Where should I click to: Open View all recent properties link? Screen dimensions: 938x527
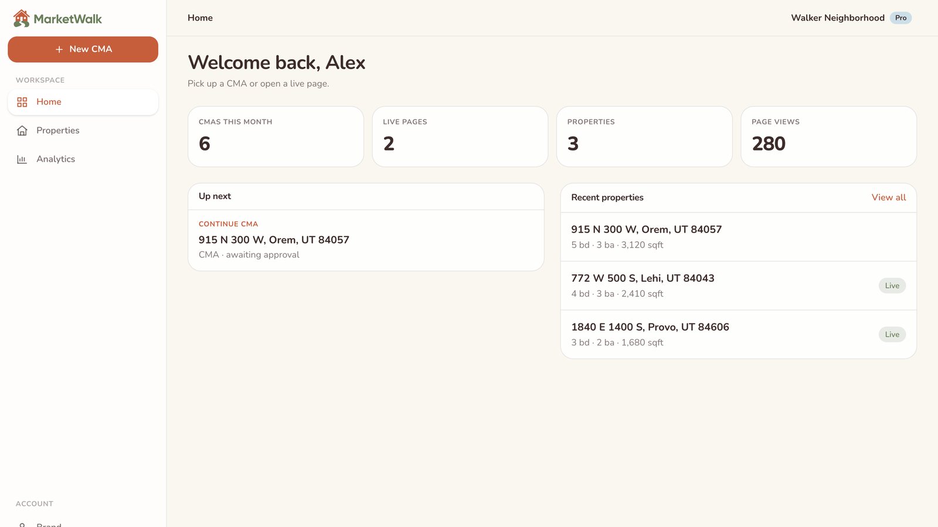pyautogui.click(x=888, y=197)
